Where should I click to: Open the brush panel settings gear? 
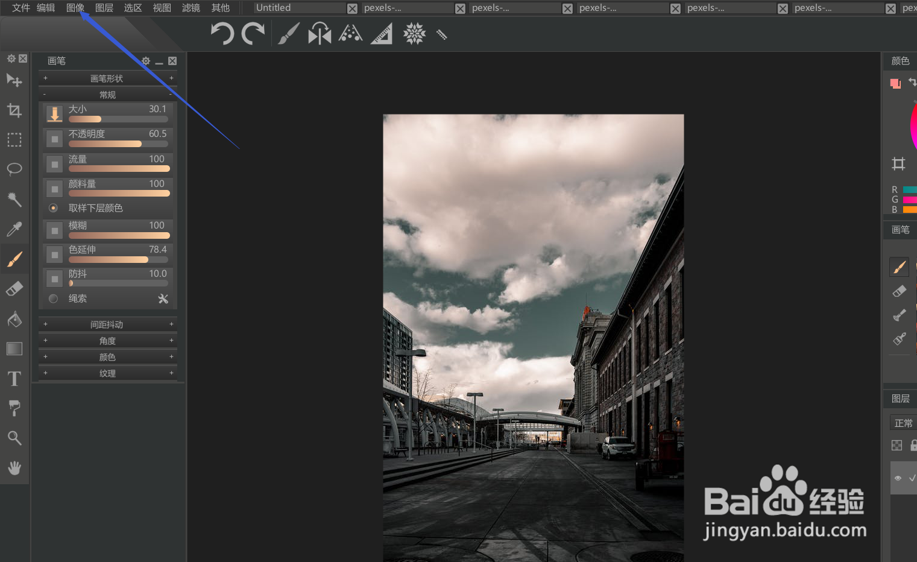[145, 61]
